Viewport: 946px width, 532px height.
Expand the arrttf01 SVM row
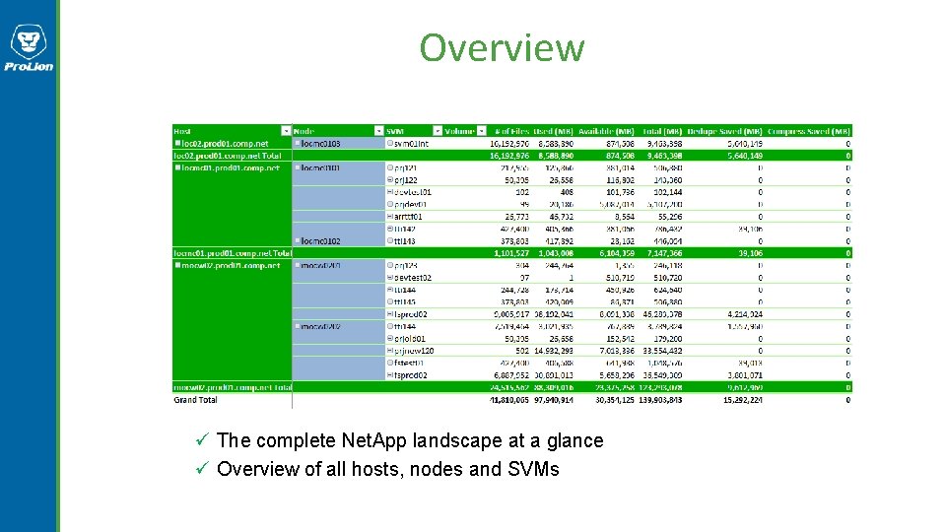[390, 216]
